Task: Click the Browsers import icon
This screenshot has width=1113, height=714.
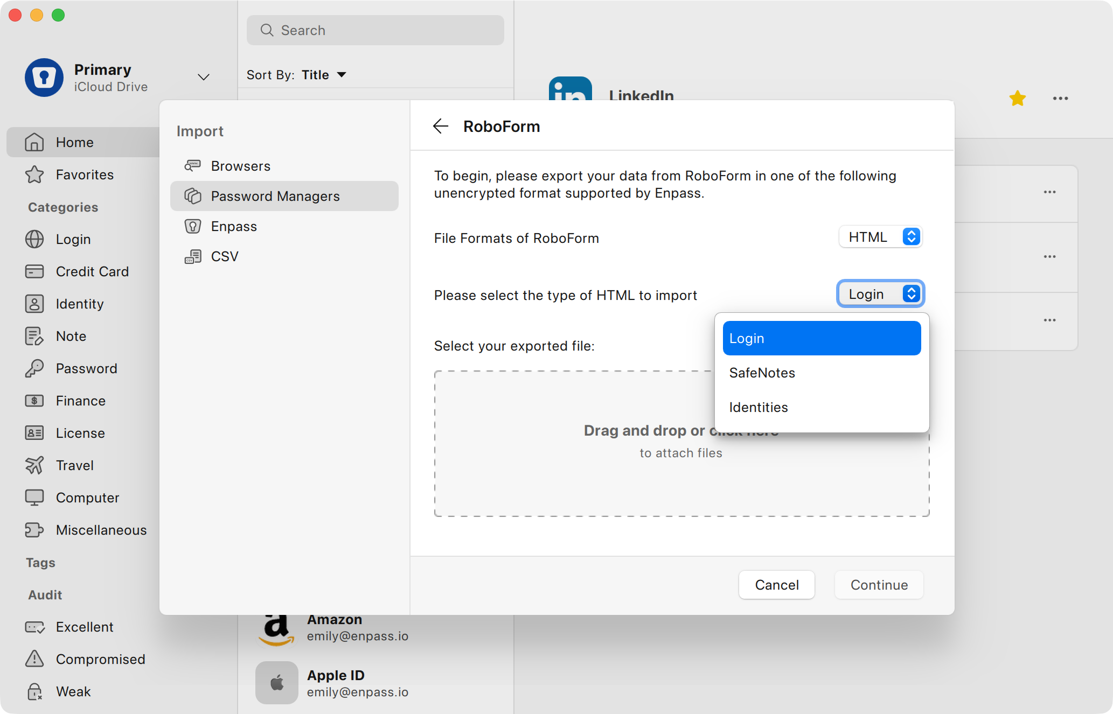Action: click(x=193, y=166)
